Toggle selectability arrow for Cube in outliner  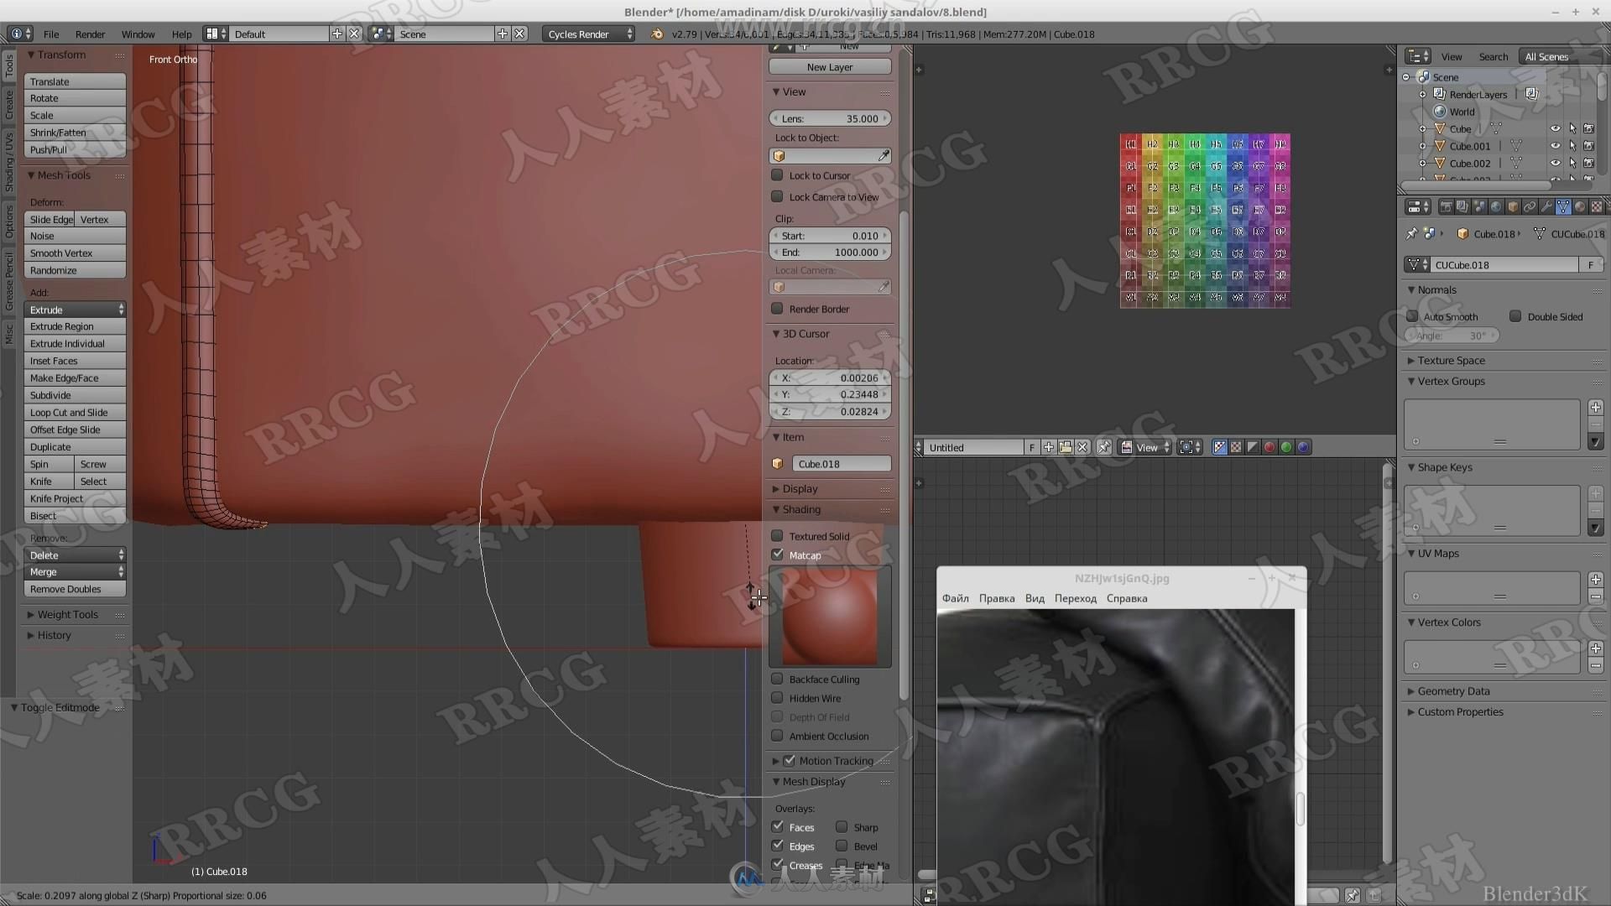(x=1572, y=128)
